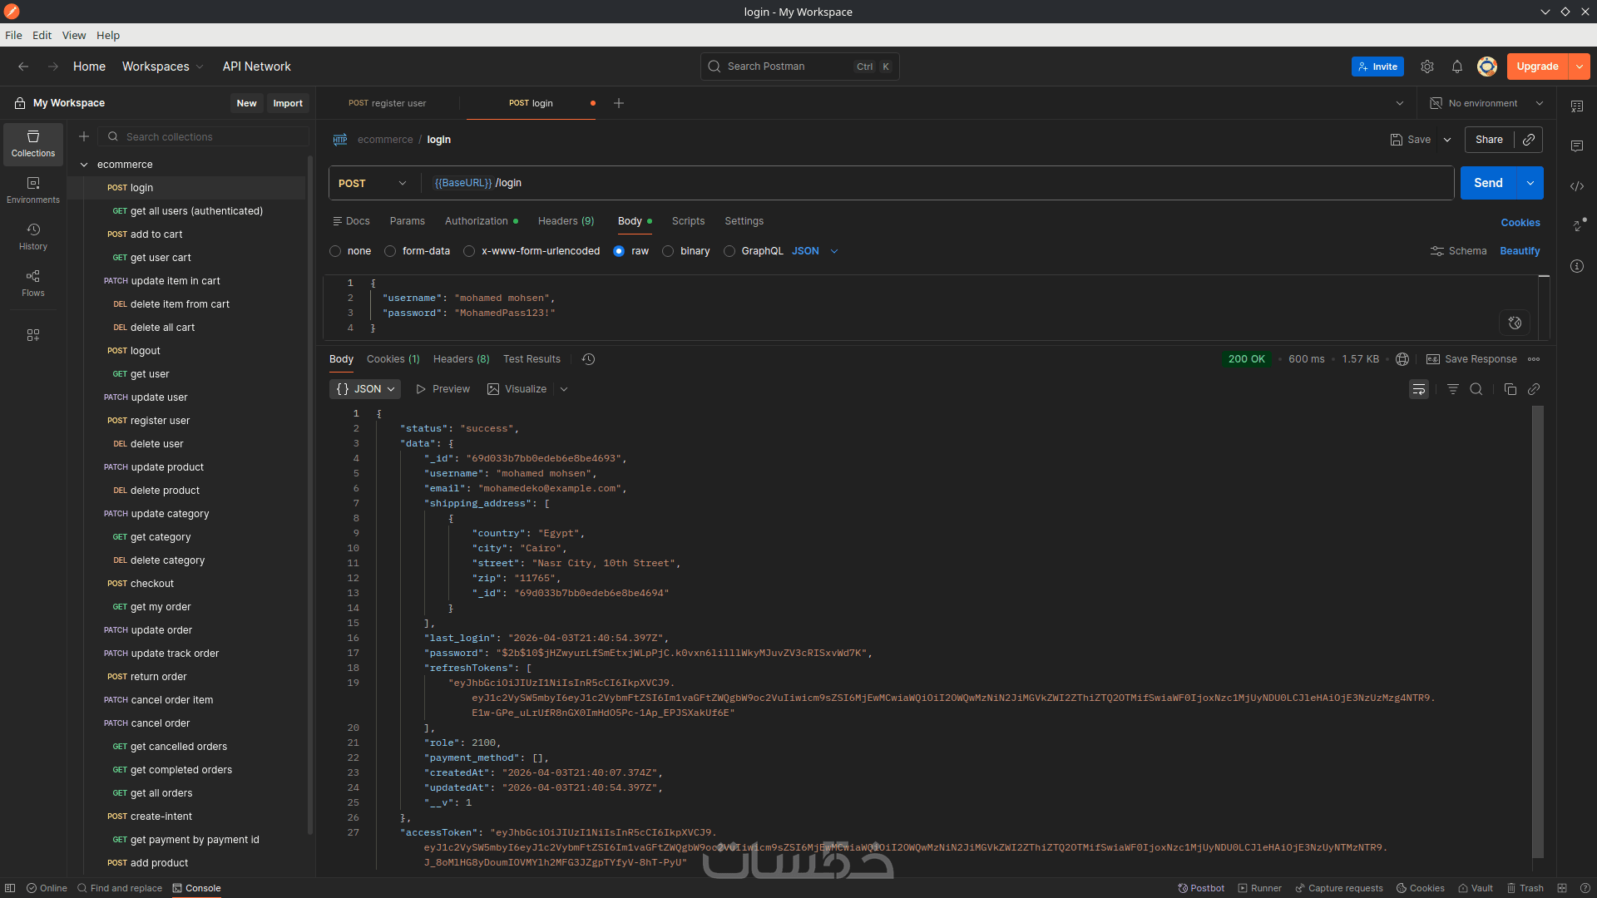Open the History sidebar panel
The height and width of the screenshot is (898, 1597).
(33, 236)
